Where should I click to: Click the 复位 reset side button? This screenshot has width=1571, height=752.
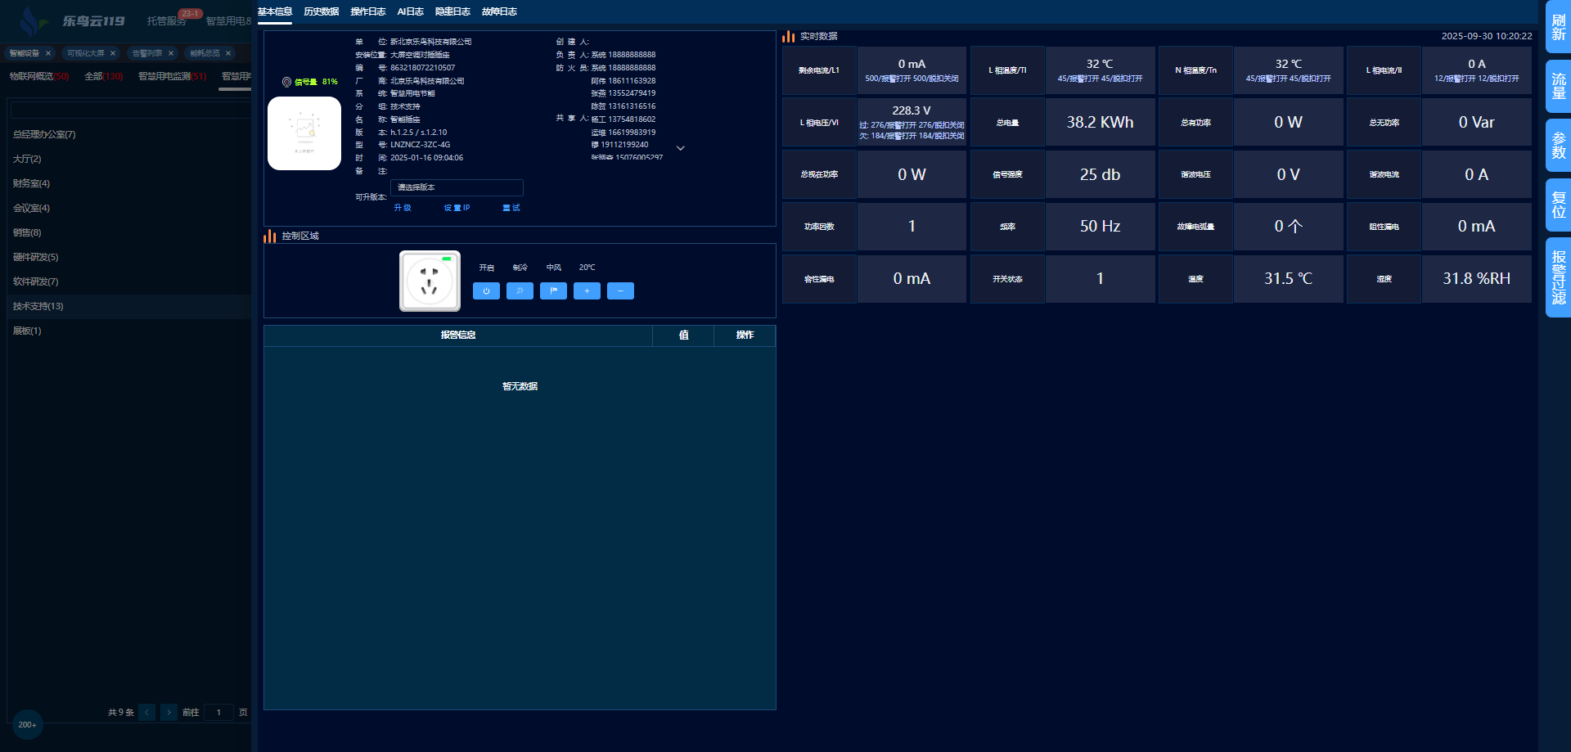coord(1558,205)
